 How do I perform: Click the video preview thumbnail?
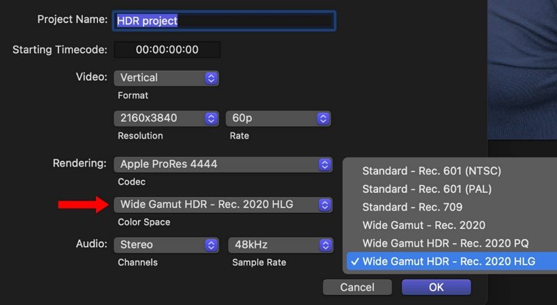point(522,70)
